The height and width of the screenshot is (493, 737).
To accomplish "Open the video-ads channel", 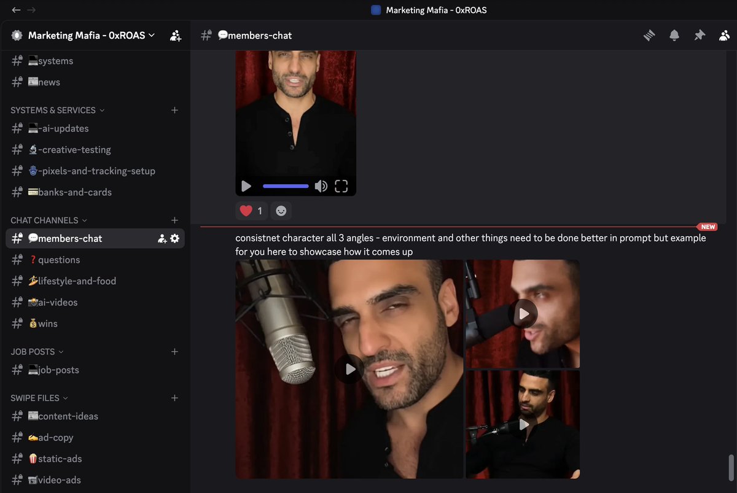I will pos(95,480).
